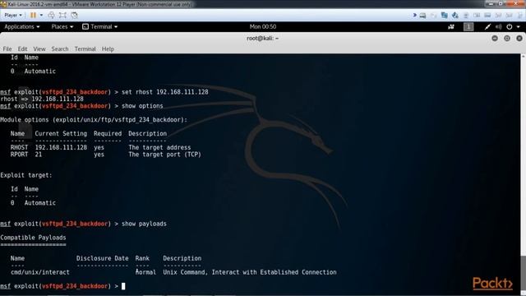Click the 'Exploit target:' heading
This screenshot has width=526, height=296.
(26, 175)
